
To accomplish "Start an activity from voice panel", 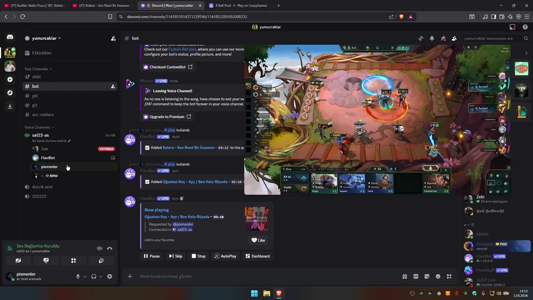I will (x=74, y=260).
